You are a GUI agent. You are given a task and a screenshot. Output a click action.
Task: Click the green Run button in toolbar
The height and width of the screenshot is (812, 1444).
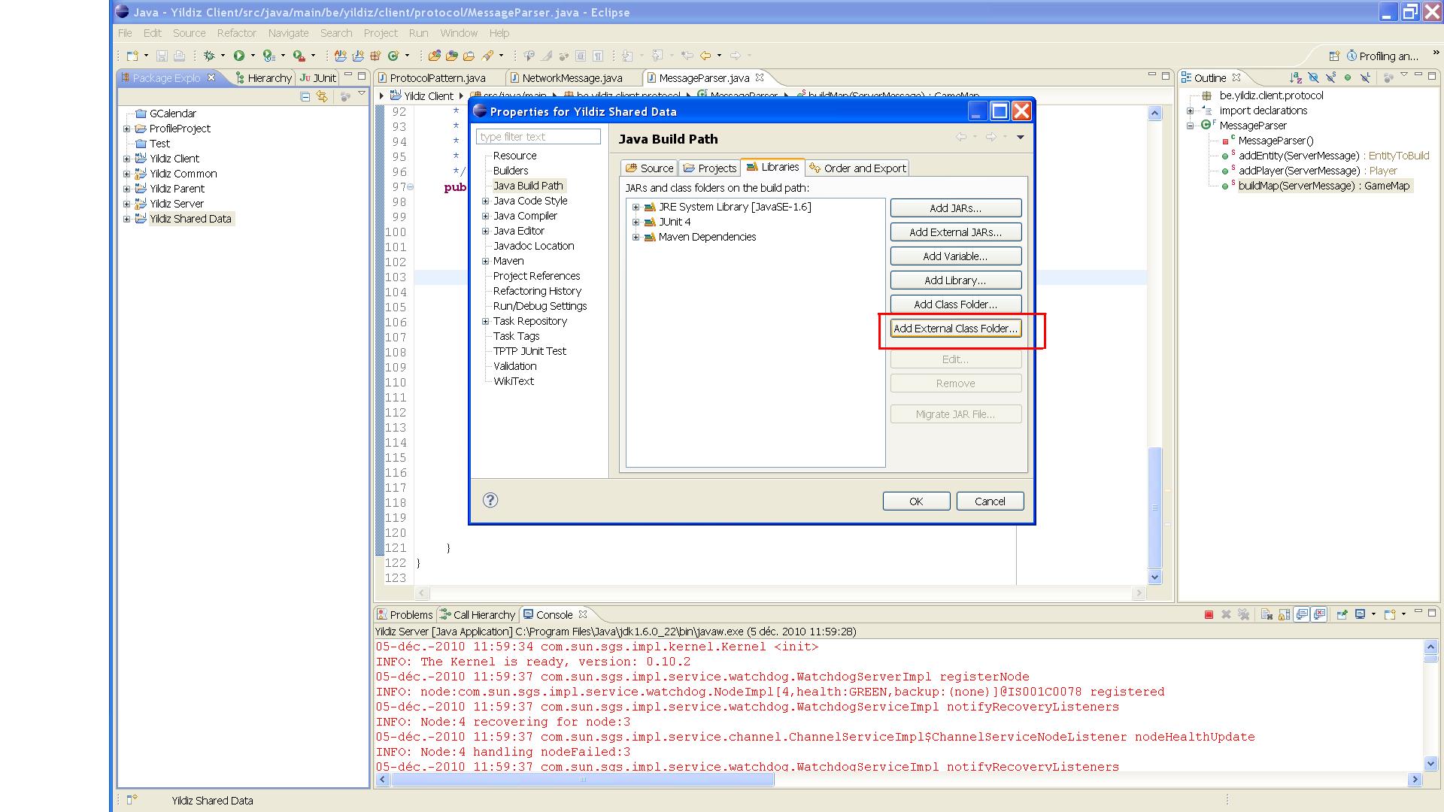click(x=239, y=56)
